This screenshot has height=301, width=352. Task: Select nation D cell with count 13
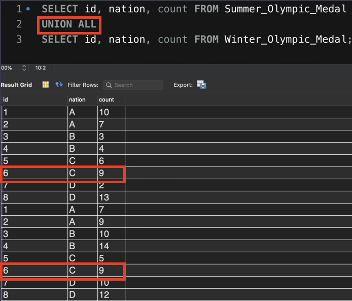tap(83, 197)
